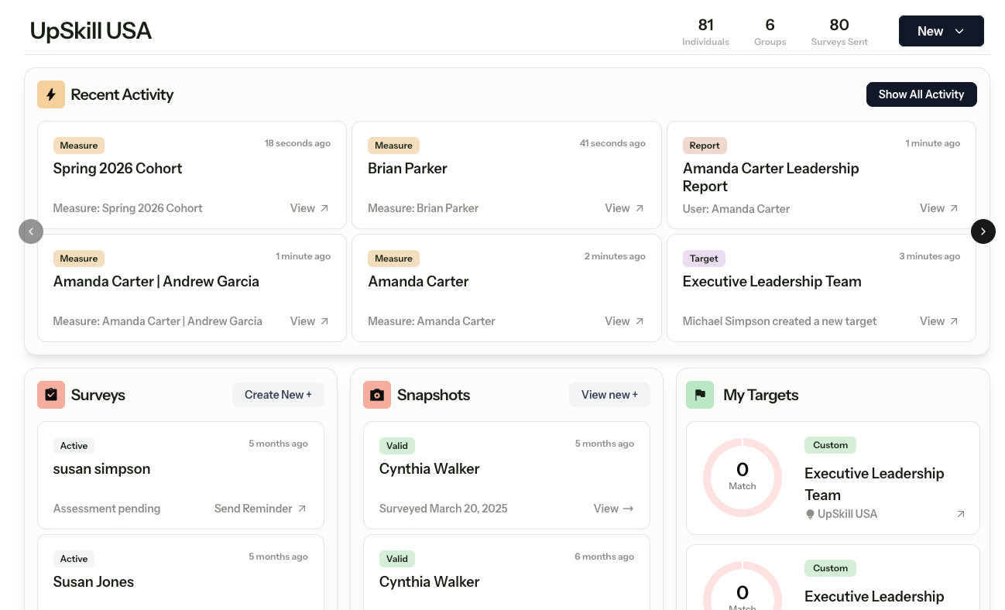The image size is (1005, 610).
Task: Click the Snapshots camera icon
Action: pos(377,395)
